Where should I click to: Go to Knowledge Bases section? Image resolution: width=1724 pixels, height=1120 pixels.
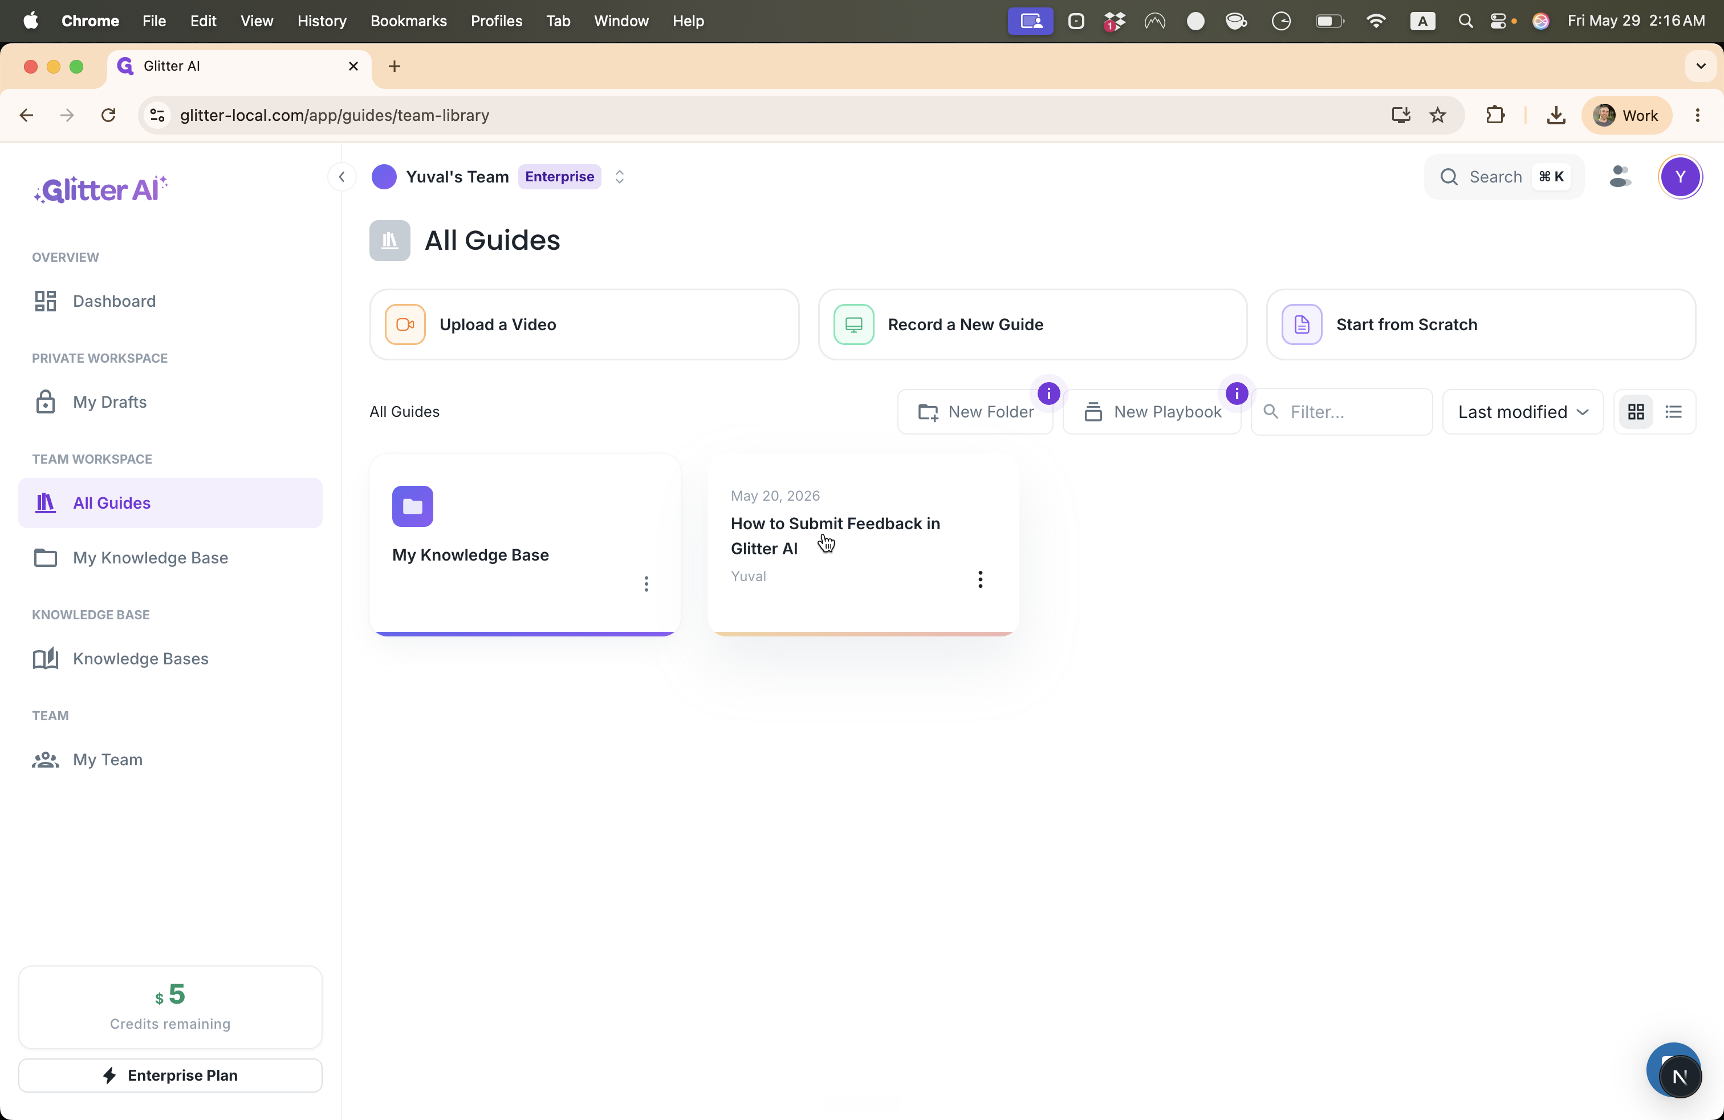tap(170, 659)
